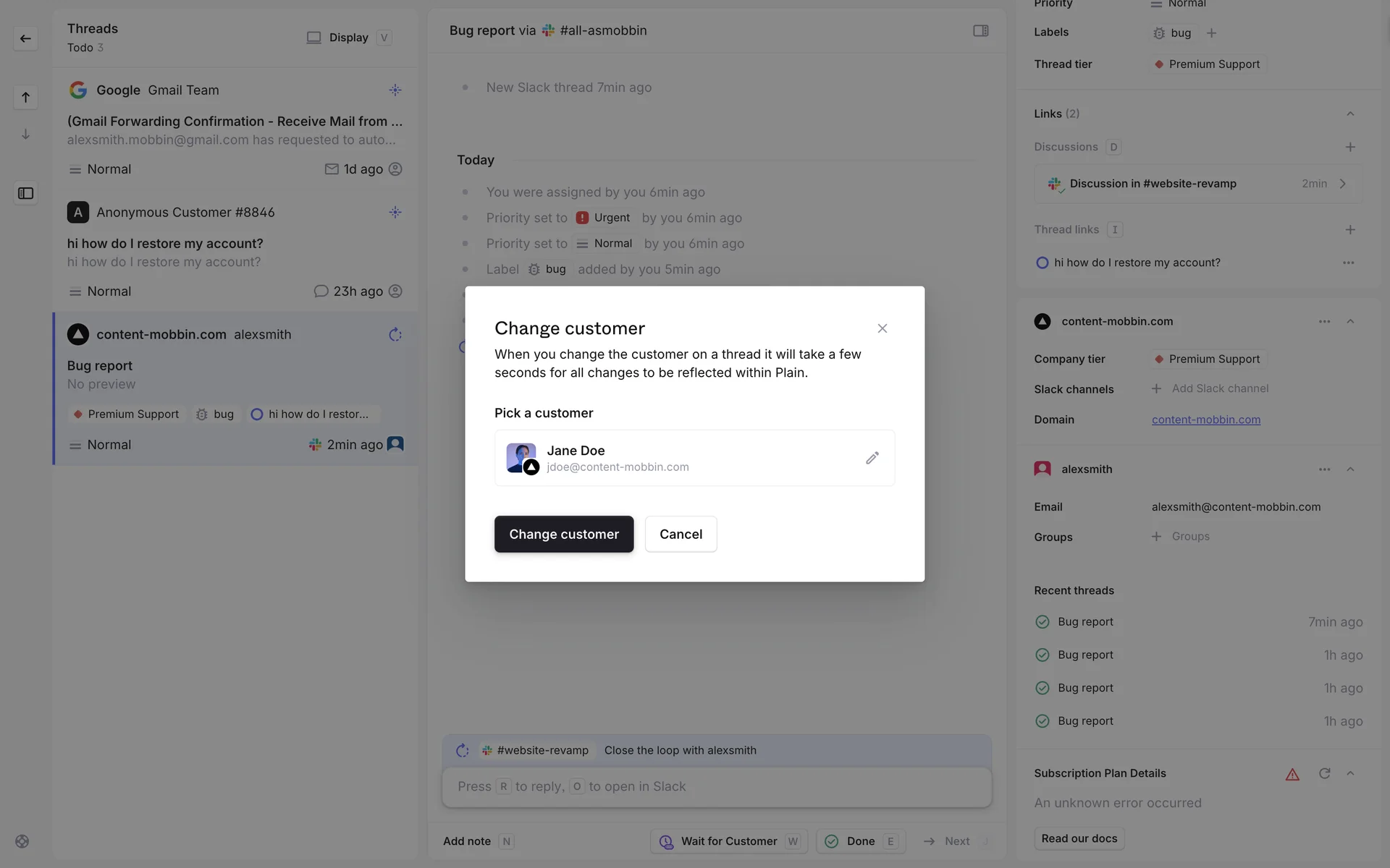The height and width of the screenshot is (868, 1390).
Task: Confirm with the Change customer button
Action: 563,534
